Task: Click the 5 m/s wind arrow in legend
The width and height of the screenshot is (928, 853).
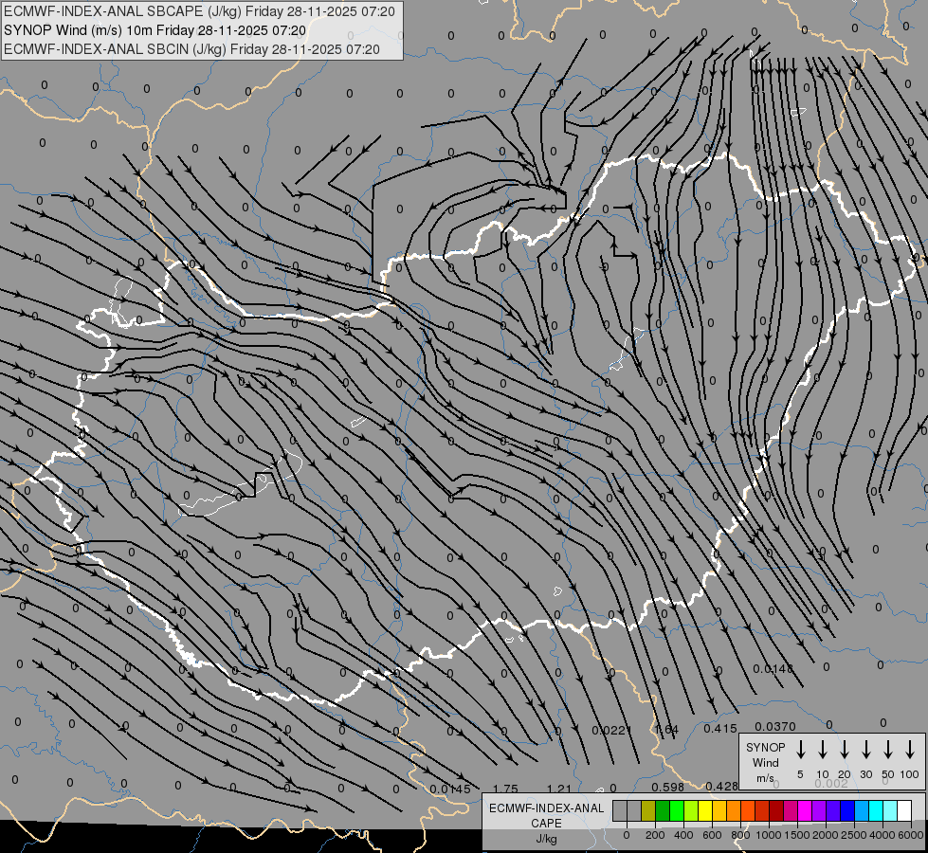Action: pyautogui.click(x=801, y=750)
